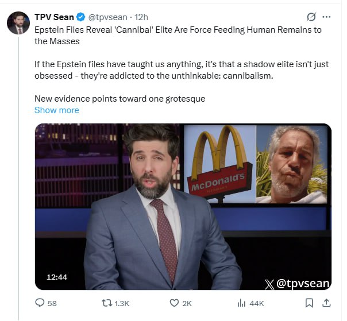Repost using the arrows icon
The width and height of the screenshot is (347, 321).
[x=107, y=303]
